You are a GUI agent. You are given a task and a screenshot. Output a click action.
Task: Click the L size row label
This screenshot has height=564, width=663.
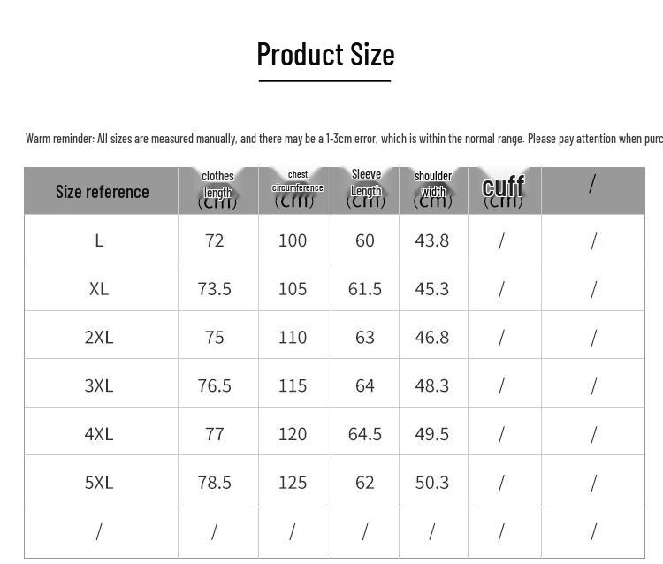(99, 240)
